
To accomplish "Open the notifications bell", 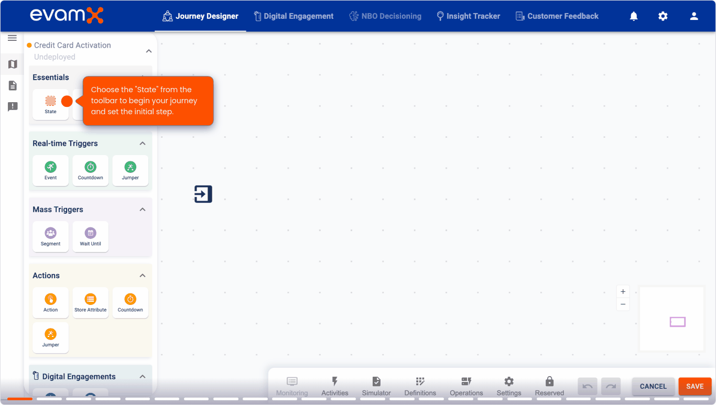I will coord(634,16).
